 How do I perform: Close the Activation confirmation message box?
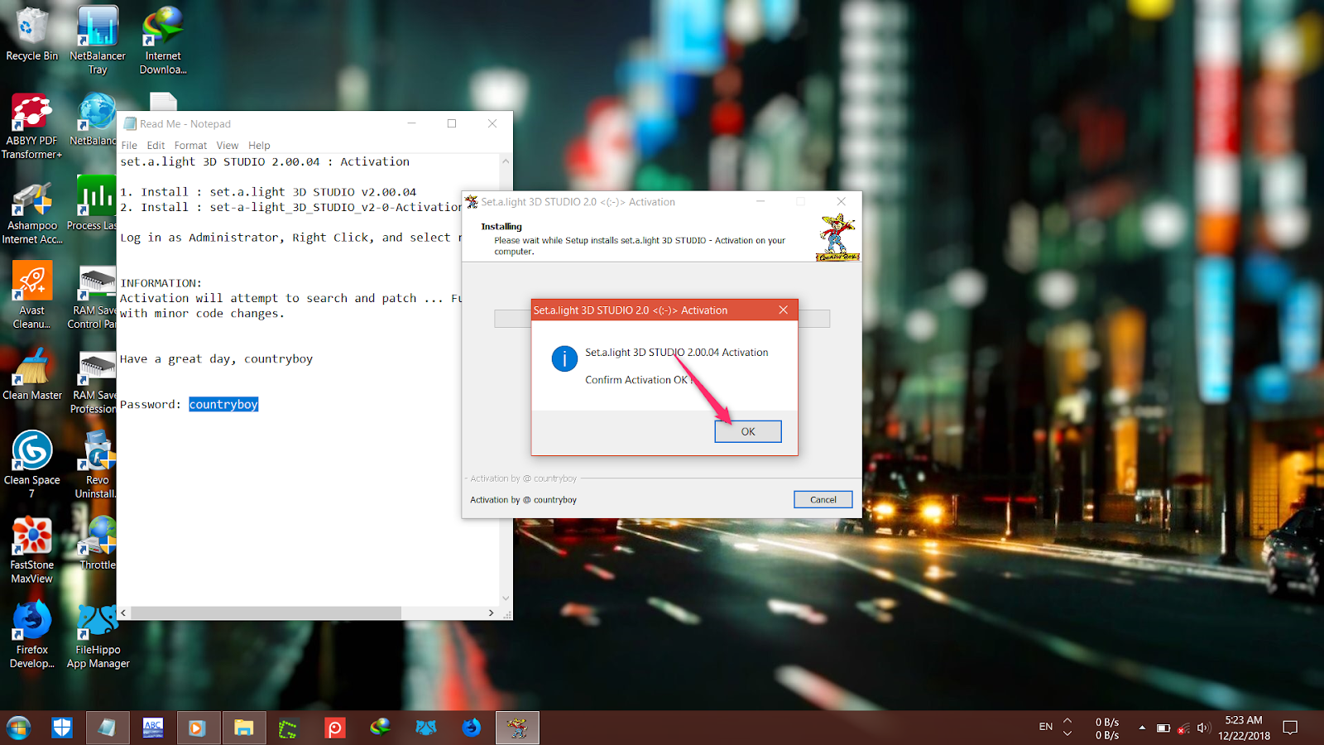click(x=783, y=310)
